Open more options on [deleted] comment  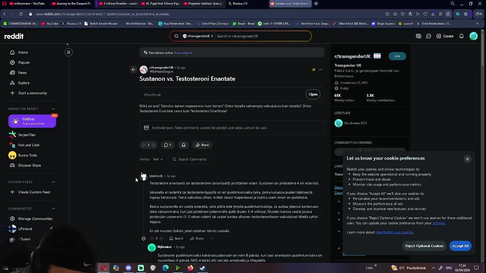[212, 238]
